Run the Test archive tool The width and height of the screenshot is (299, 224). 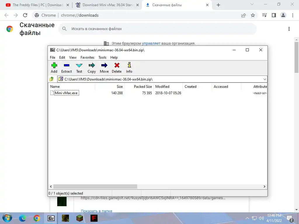coord(79,68)
